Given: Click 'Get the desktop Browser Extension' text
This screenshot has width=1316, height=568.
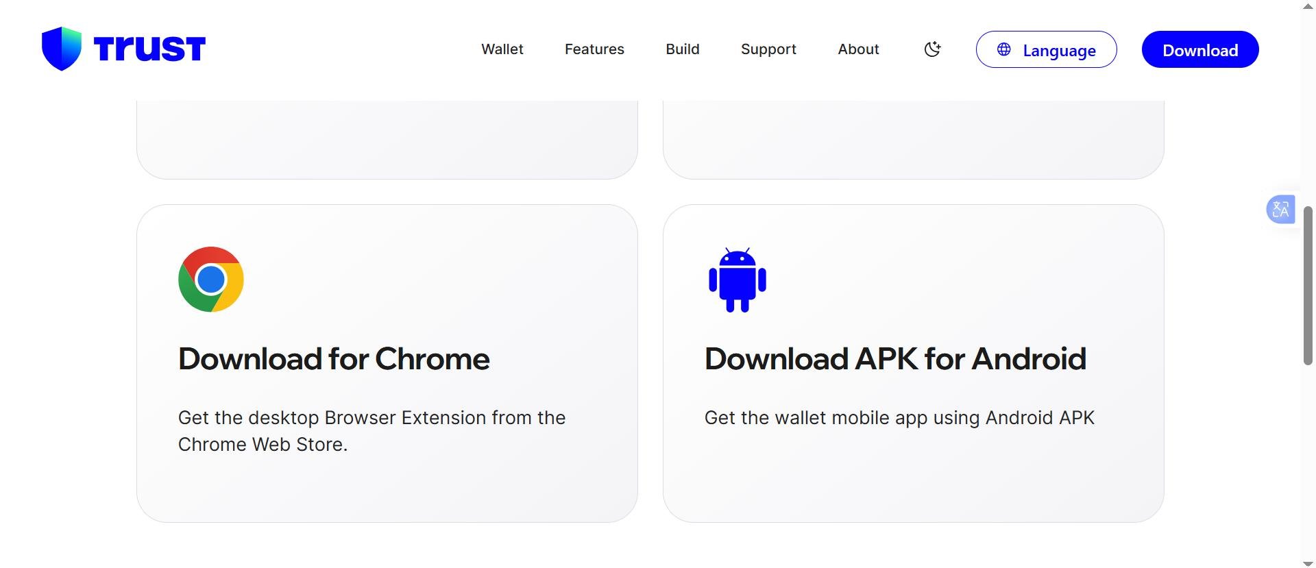Looking at the screenshot, I should click(x=371, y=431).
